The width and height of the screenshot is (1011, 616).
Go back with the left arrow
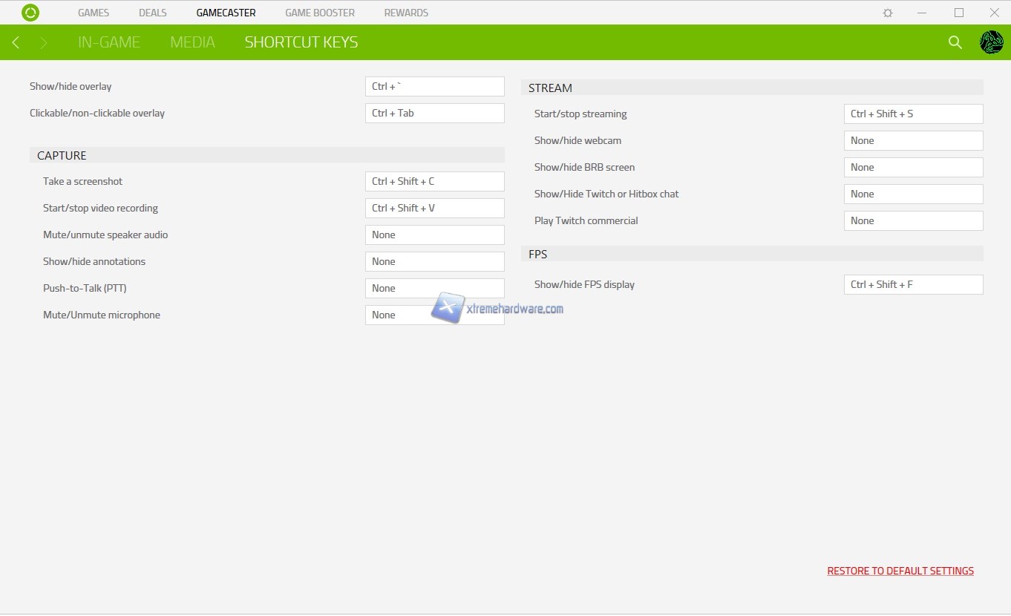pos(16,42)
